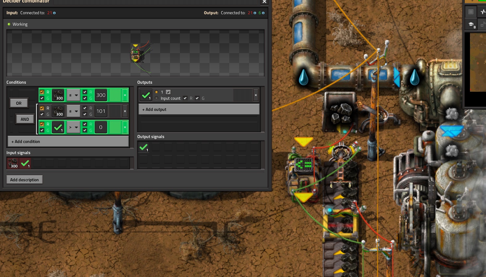Click the production statistics pulse icon
Viewport: 486px width, 277px height.
[x=483, y=12]
